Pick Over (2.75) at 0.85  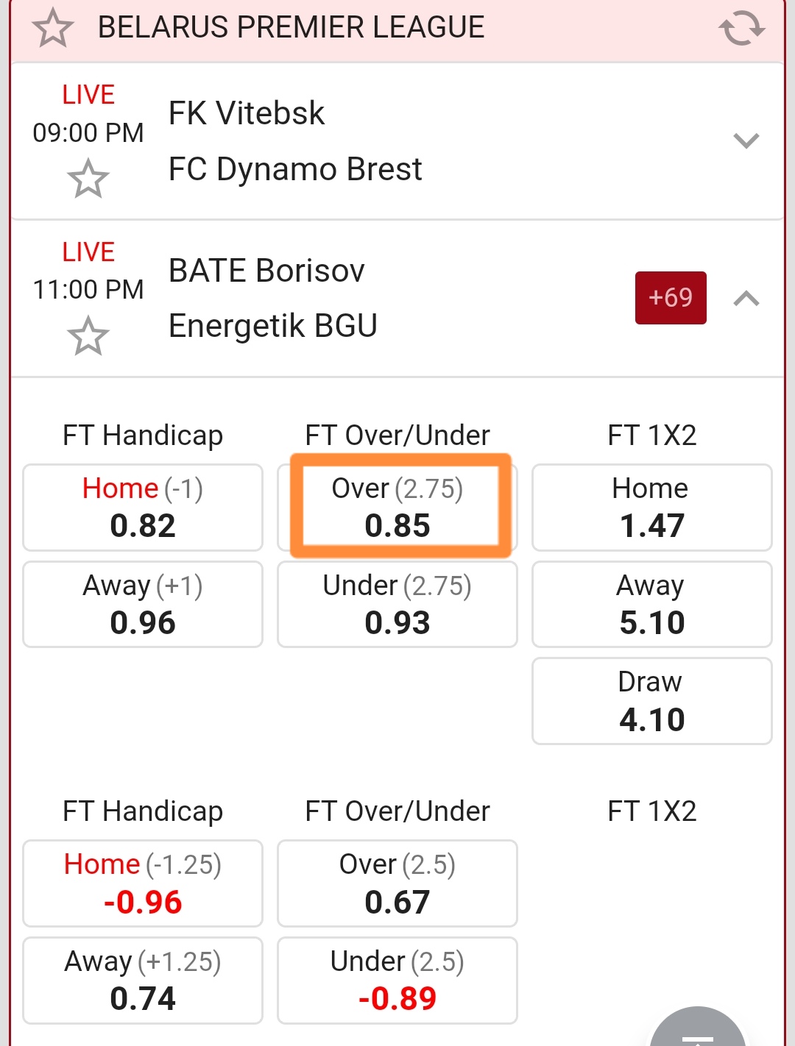[x=397, y=508]
